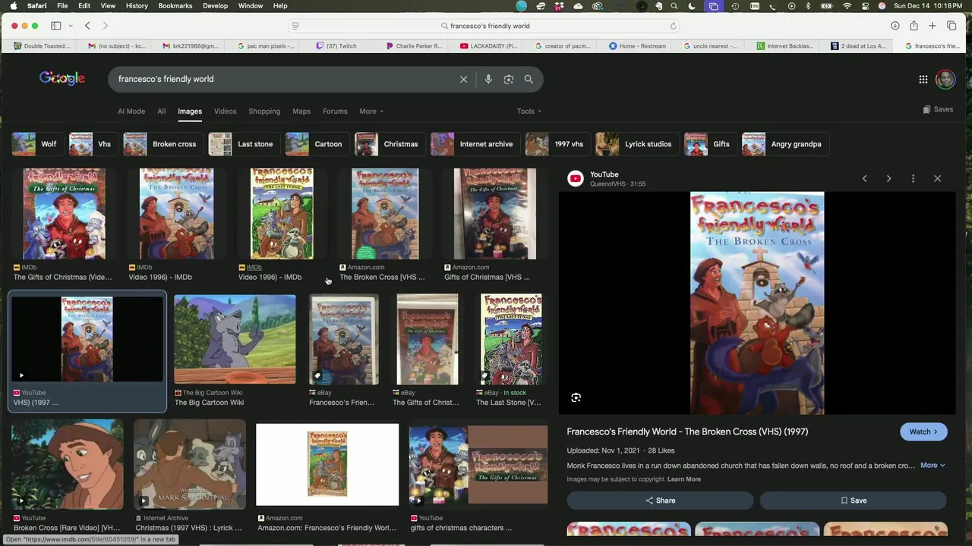The height and width of the screenshot is (546, 972).
Task: Go forward in Safari history
Action: coord(106,26)
